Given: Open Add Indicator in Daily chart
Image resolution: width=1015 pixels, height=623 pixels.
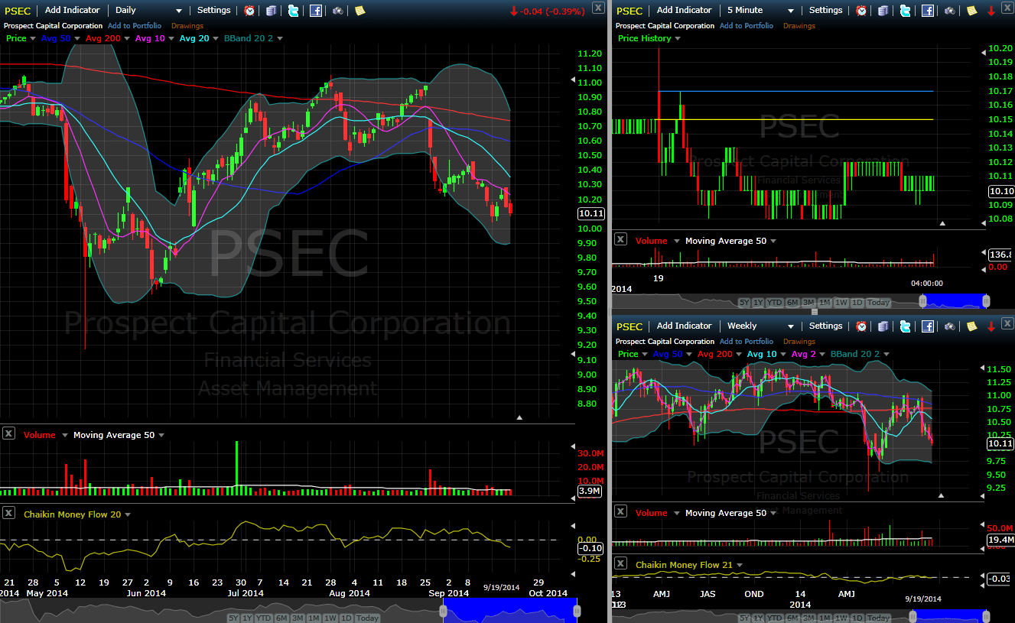Looking at the screenshot, I should [73, 10].
